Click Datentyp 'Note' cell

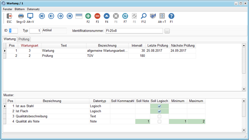click(x=100, y=122)
